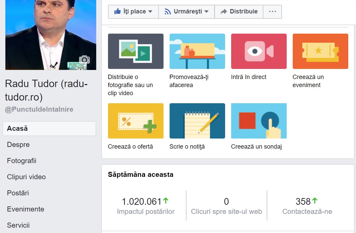Expand the Urmărești follow dropdown
This screenshot has height=233, width=356.
pos(186,11)
